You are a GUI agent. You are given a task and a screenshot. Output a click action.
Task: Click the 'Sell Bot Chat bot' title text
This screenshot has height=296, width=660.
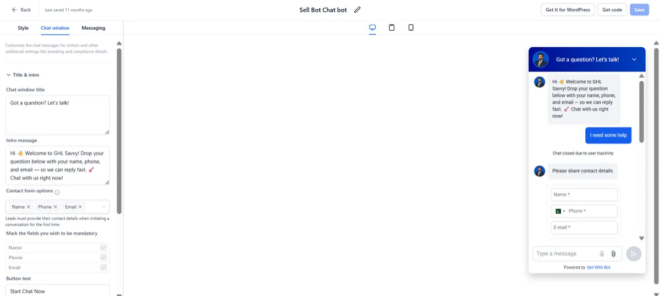click(x=323, y=10)
